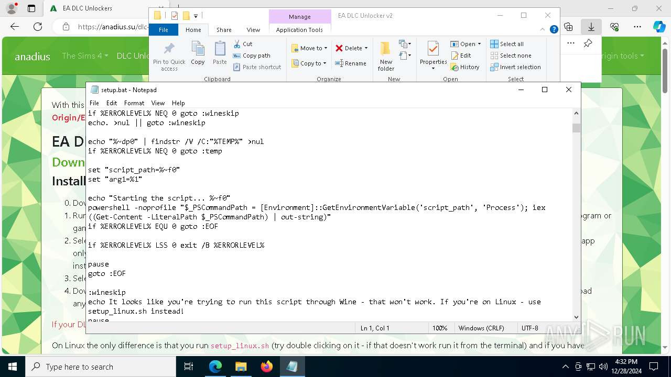Click Rename in the Organize group
This screenshot has width=671, height=377.
coord(351,63)
